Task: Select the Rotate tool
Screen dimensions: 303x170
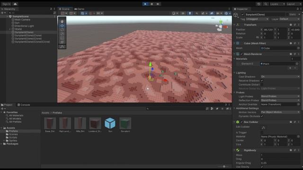Action: 62,30
